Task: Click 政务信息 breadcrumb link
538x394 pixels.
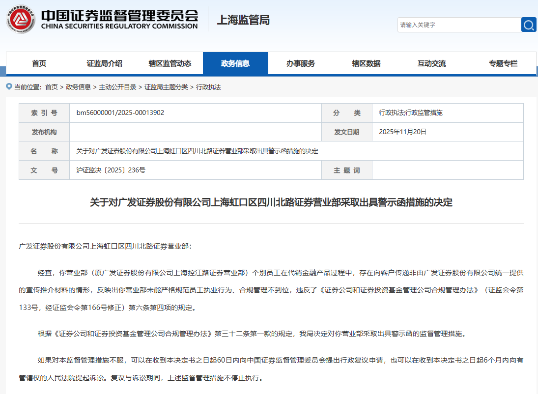Action: point(78,87)
